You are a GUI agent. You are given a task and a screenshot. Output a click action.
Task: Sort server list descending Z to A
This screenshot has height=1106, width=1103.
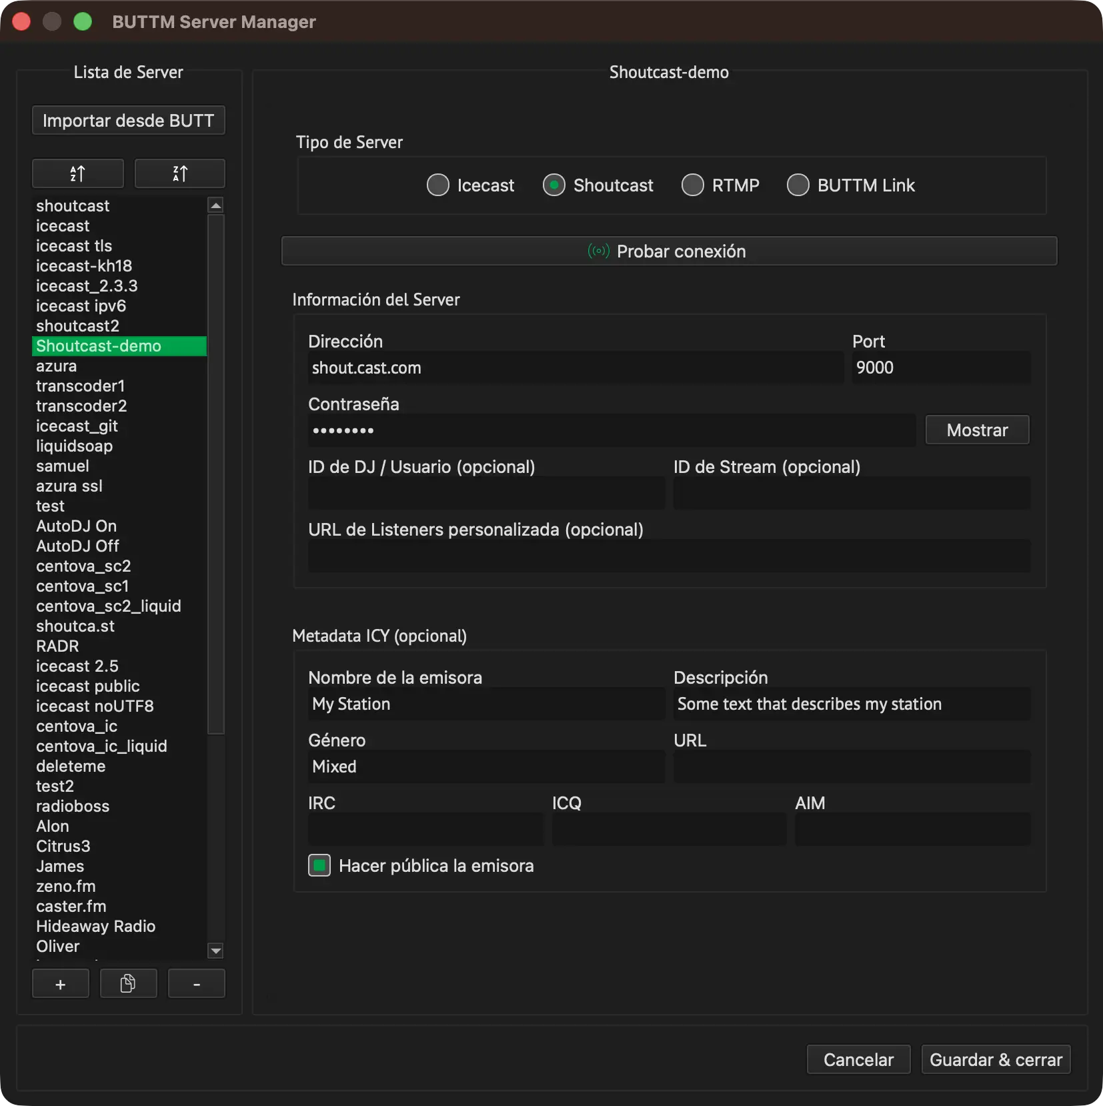click(x=180, y=173)
